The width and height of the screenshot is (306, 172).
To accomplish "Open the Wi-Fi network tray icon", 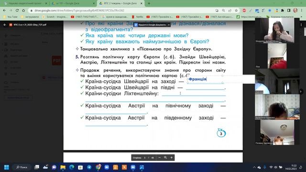I will (271, 167).
